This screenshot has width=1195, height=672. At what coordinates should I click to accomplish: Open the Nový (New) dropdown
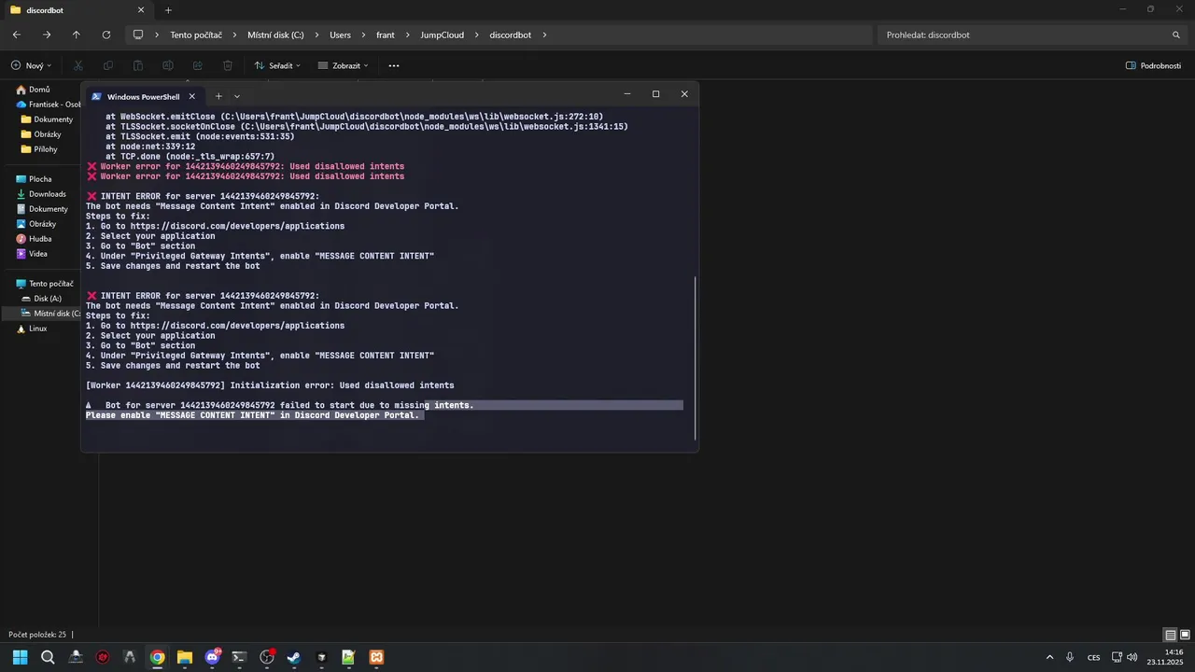pos(32,65)
